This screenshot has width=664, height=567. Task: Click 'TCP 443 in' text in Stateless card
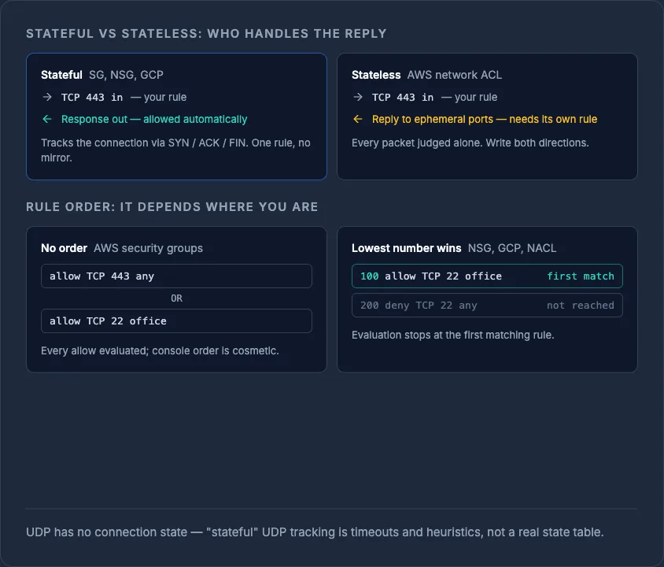click(403, 98)
